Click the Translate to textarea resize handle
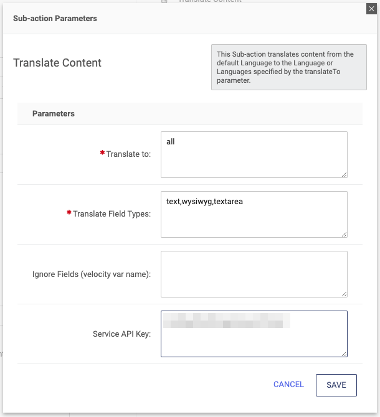Screen dimensions: 380x417 (344, 174)
